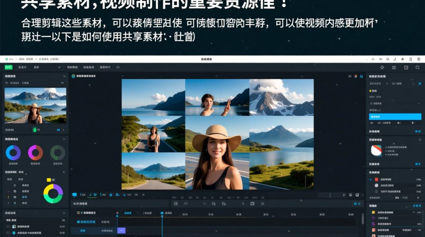The height and width of the screenshot is (237, 425).
Task: Click the red square icon in right panel list
Action: coord(376,179)
